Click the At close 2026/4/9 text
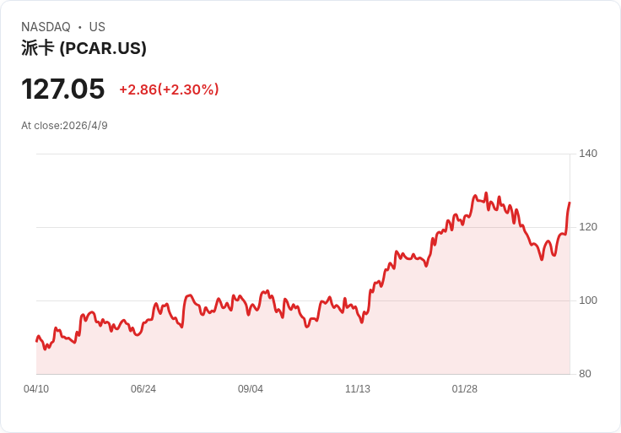Viewport: 621px width, 433px height. point(64,126)
